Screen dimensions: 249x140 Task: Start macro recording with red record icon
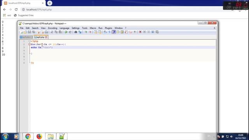pos(140,32)
